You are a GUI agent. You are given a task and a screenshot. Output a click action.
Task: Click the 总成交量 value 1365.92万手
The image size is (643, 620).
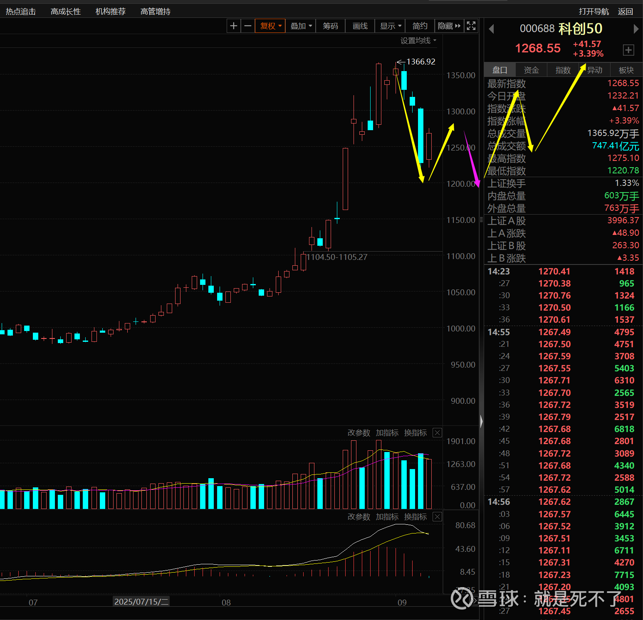tap(613, 133)
